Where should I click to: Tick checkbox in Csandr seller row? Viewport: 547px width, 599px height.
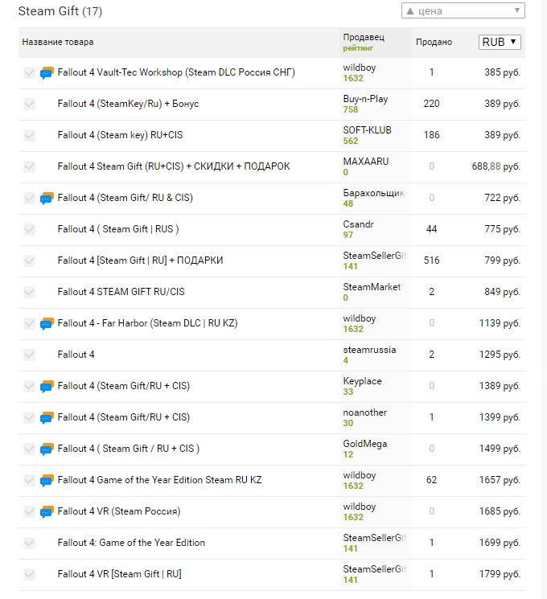[29, 229]
